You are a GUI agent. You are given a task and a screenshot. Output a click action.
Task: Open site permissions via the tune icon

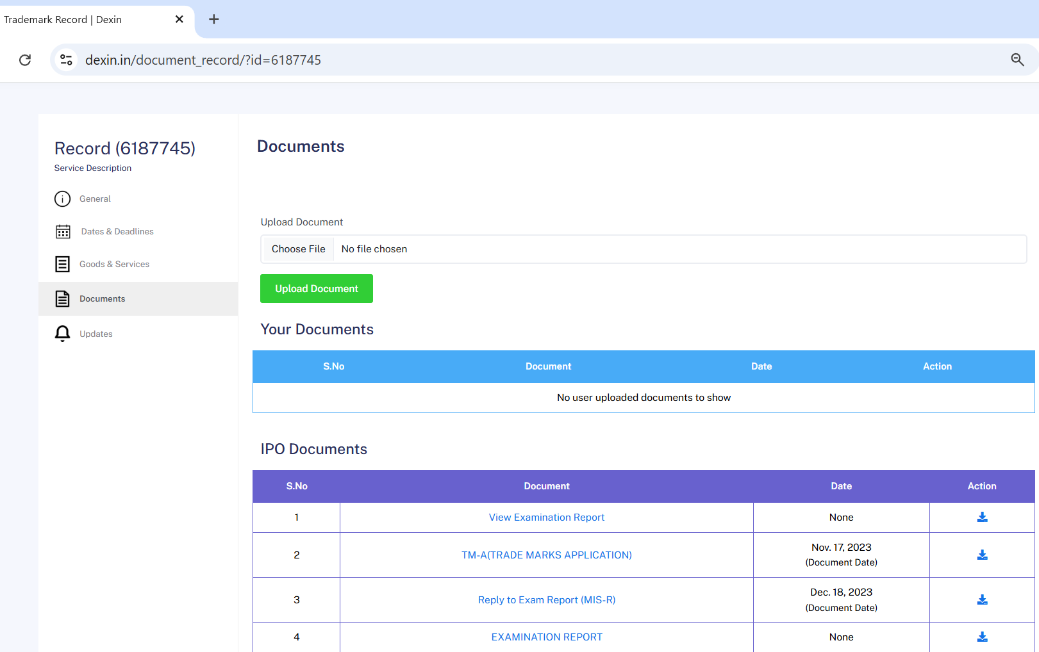(66, 60)
